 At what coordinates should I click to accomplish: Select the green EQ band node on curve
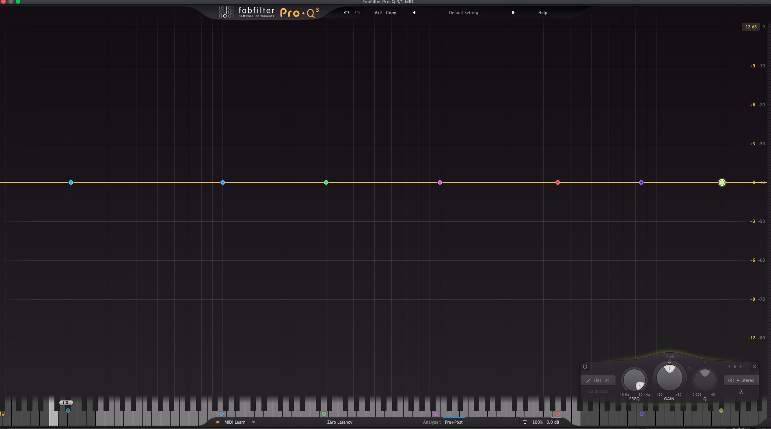click(326, 183)
